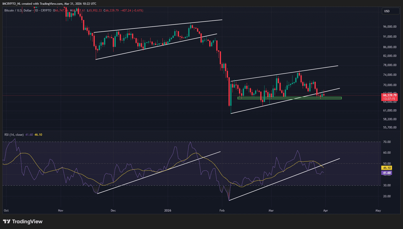This screenshot has width=403, height=229.
Task: Click the close price value C66,339.79
Action: (111, 10)
